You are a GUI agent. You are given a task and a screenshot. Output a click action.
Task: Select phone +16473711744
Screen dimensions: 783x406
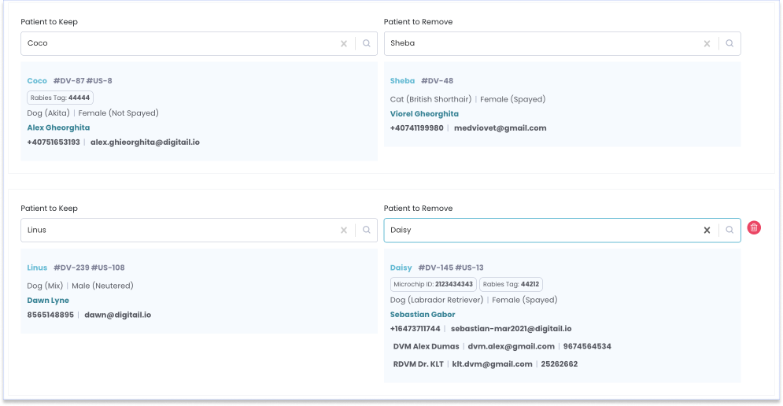click(415, 329)
